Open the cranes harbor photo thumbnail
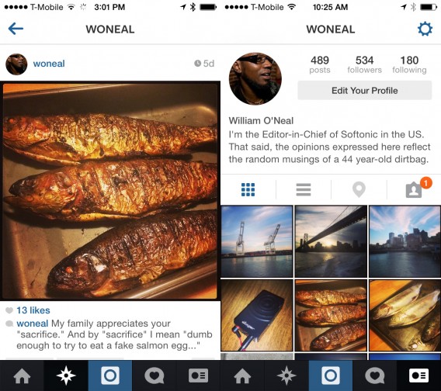 (257, 241)
